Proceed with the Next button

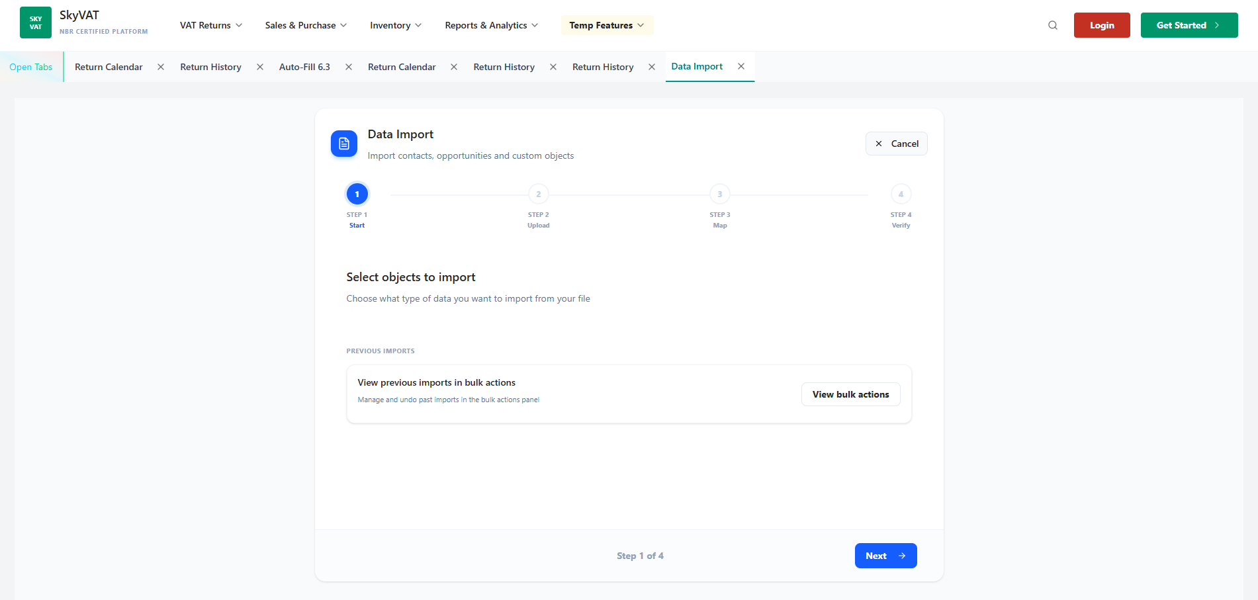pos(886,556)
